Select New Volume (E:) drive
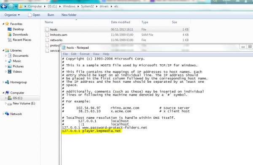 coord(24,103)
